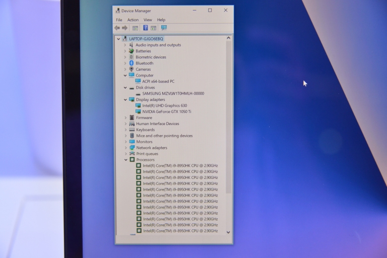
Task: Select Mice and other pointing devices label
Action: 164,136
